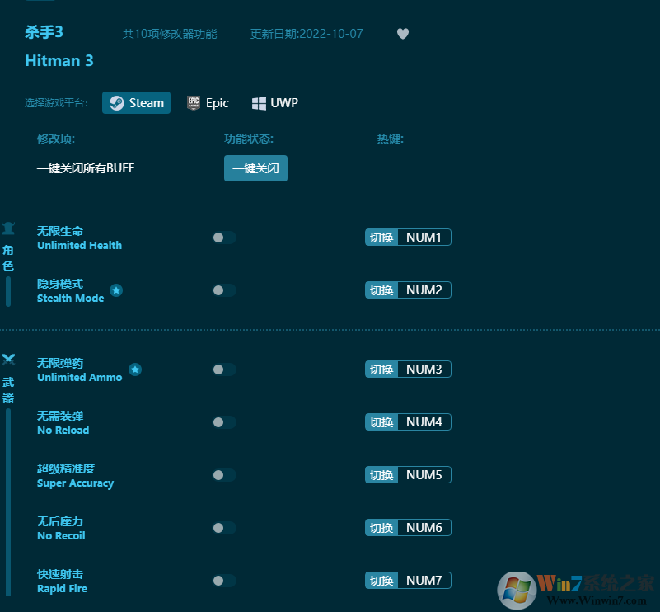Click the heart favorite icon
This screenshot has width=660, height=612.
tap(403, 34)
